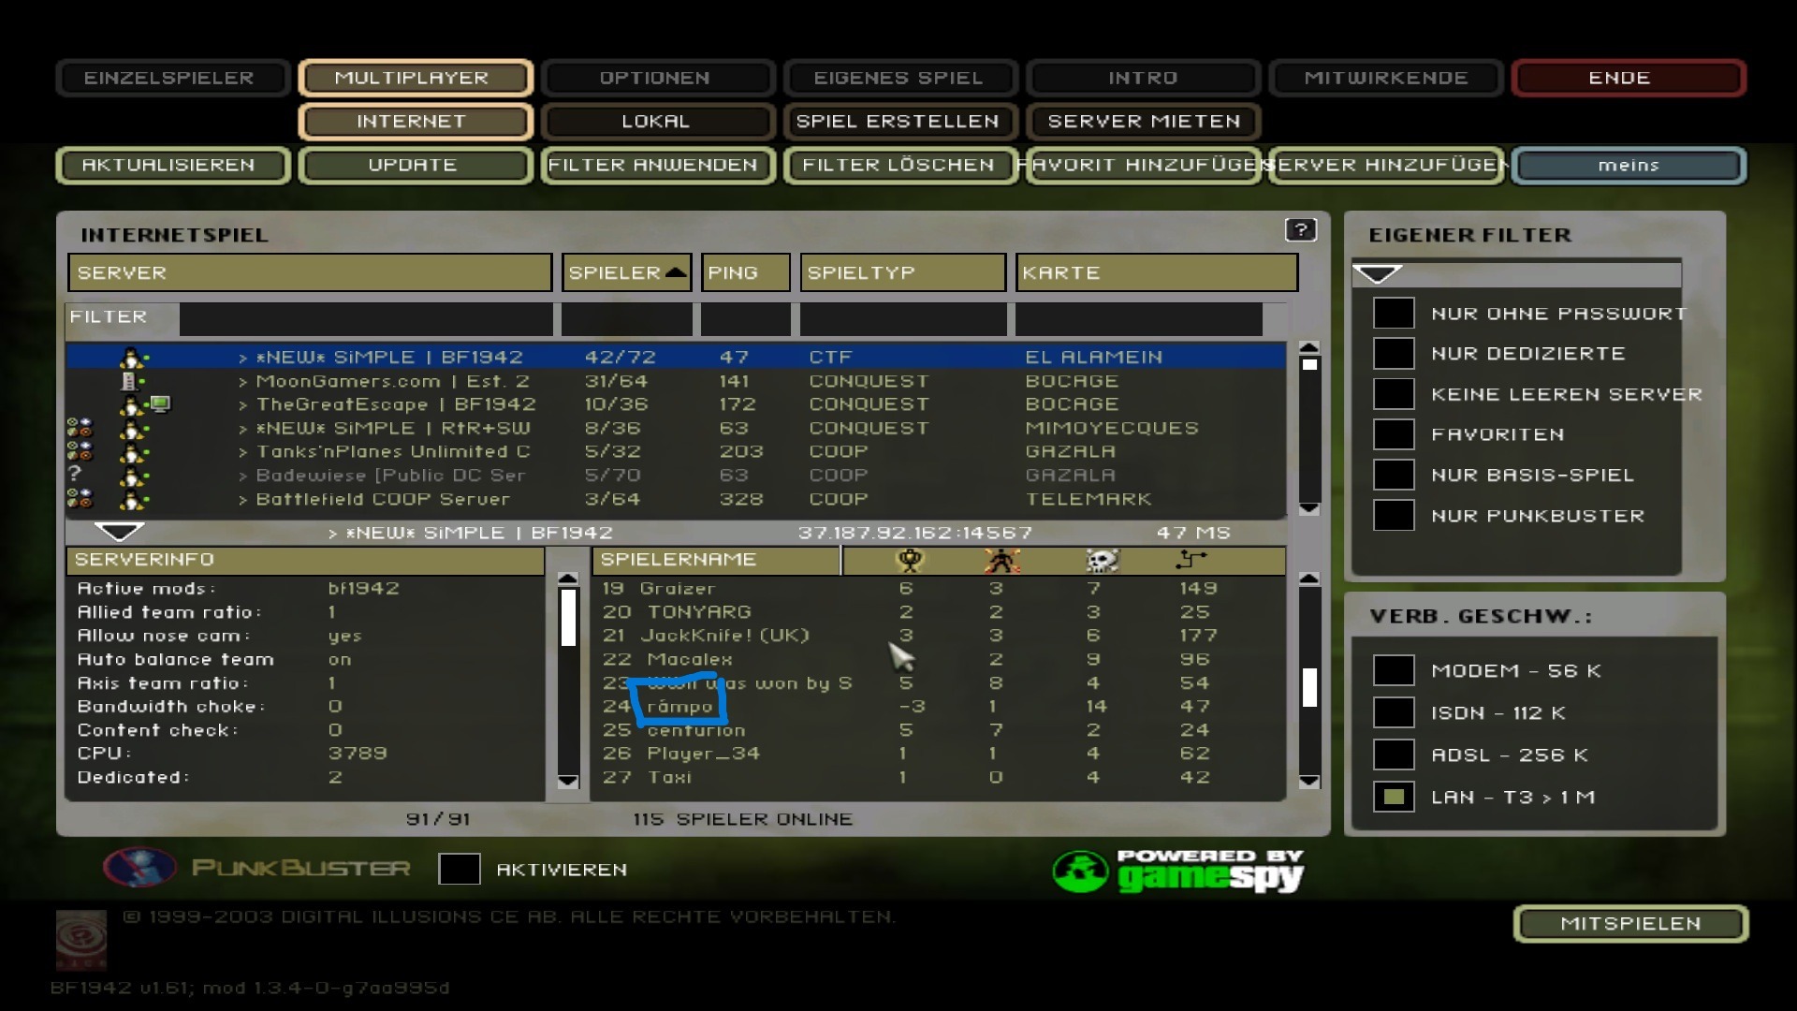Switch to the MULTIPLAYER menu
Screen dimensions: 1797x1011
[416, 78]
